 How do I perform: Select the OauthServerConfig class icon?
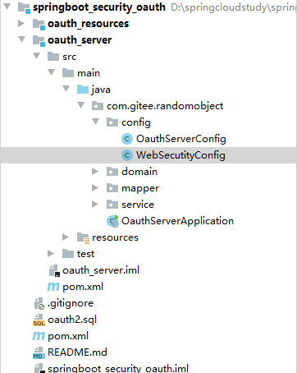click(x=127, y=139)
